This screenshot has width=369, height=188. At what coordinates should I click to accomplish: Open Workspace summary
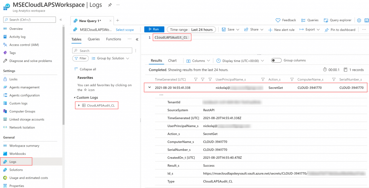pos(24,146)
